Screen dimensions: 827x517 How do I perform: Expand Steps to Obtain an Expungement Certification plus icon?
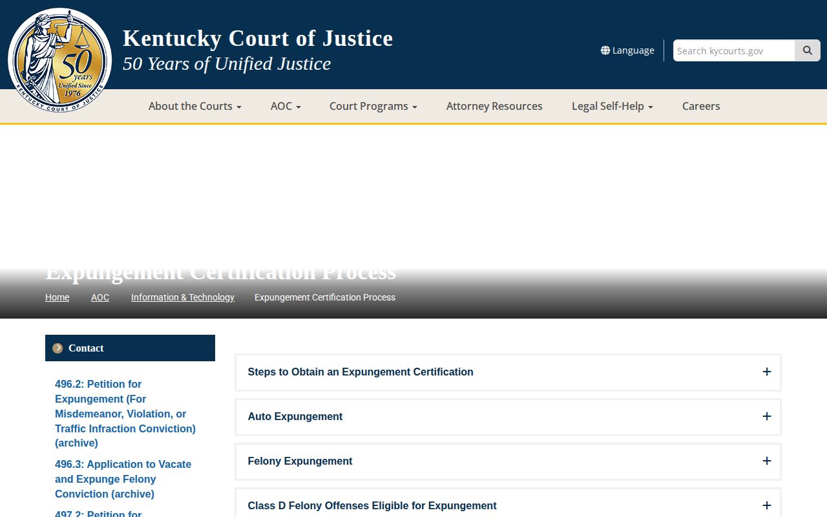point(767,372)
